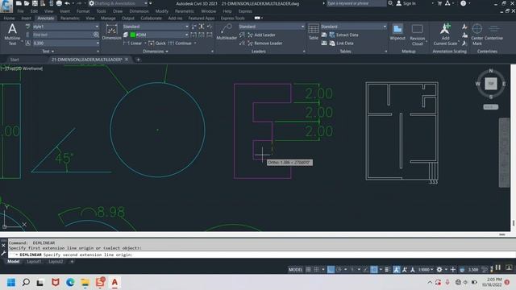Open the Modify menu in menu bar
This screenshot has height=290, width=516.
pos(161,11)
